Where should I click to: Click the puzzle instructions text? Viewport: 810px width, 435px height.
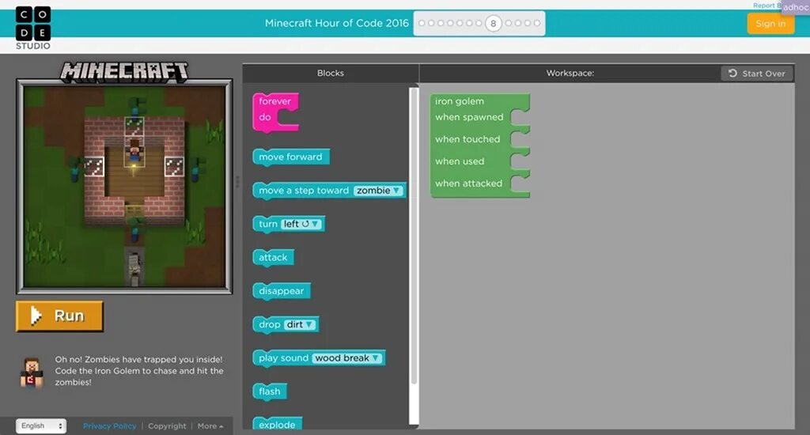(139, 371)
